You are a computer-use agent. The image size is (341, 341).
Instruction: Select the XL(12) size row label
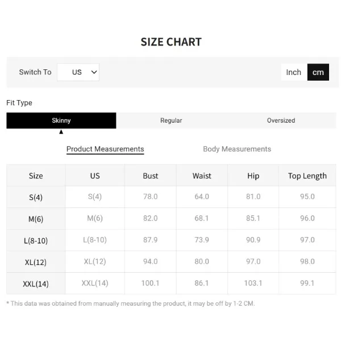(x=36, y=262)
